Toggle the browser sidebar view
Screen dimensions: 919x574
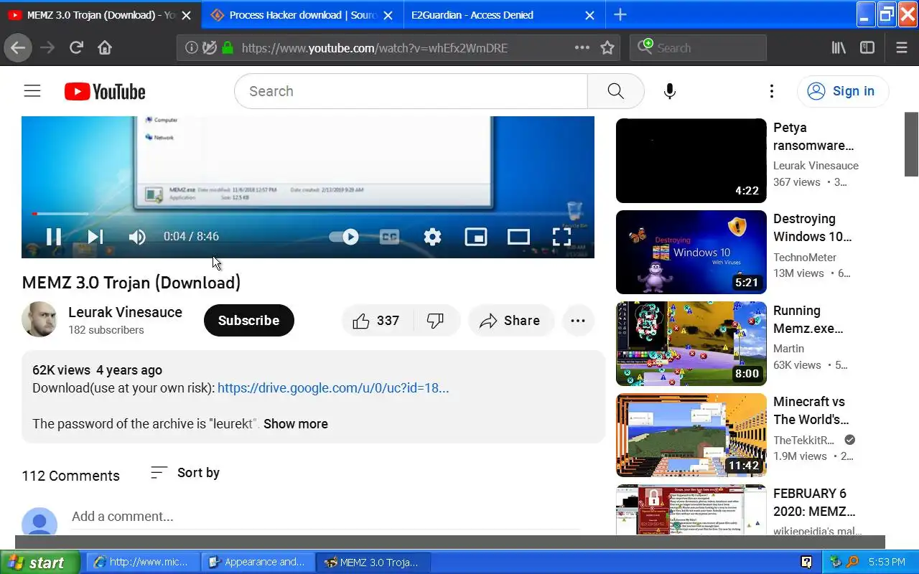point(867,48)
